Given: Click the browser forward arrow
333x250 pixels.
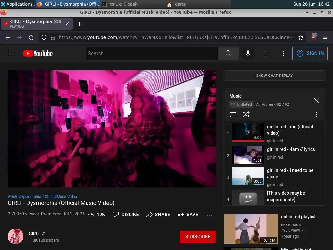Looking at the screenshot, I should (x=20, y=38).
